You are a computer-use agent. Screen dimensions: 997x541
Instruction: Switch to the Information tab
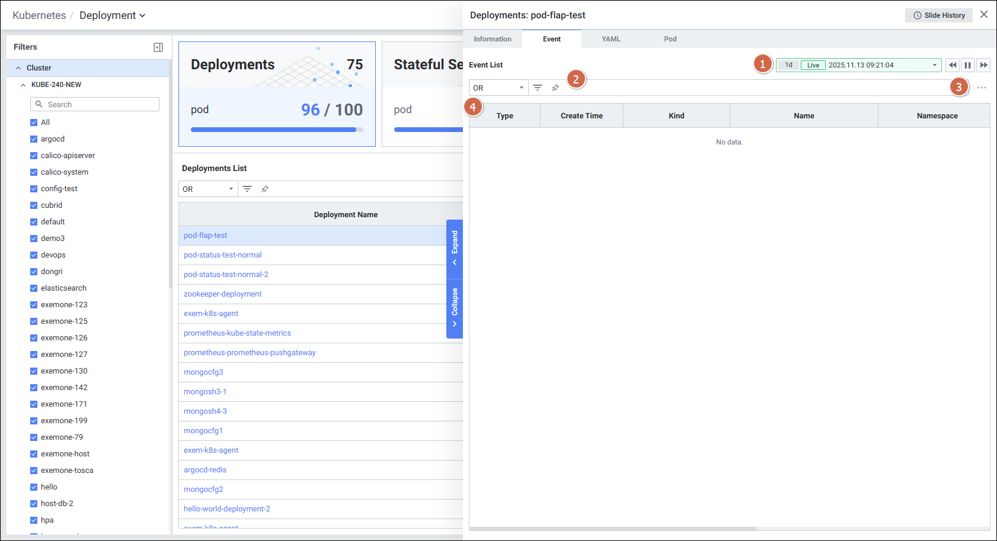(x=492, y=39)
